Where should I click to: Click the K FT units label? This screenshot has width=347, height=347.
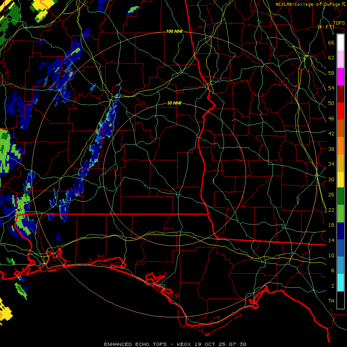[x=326, y=27]
